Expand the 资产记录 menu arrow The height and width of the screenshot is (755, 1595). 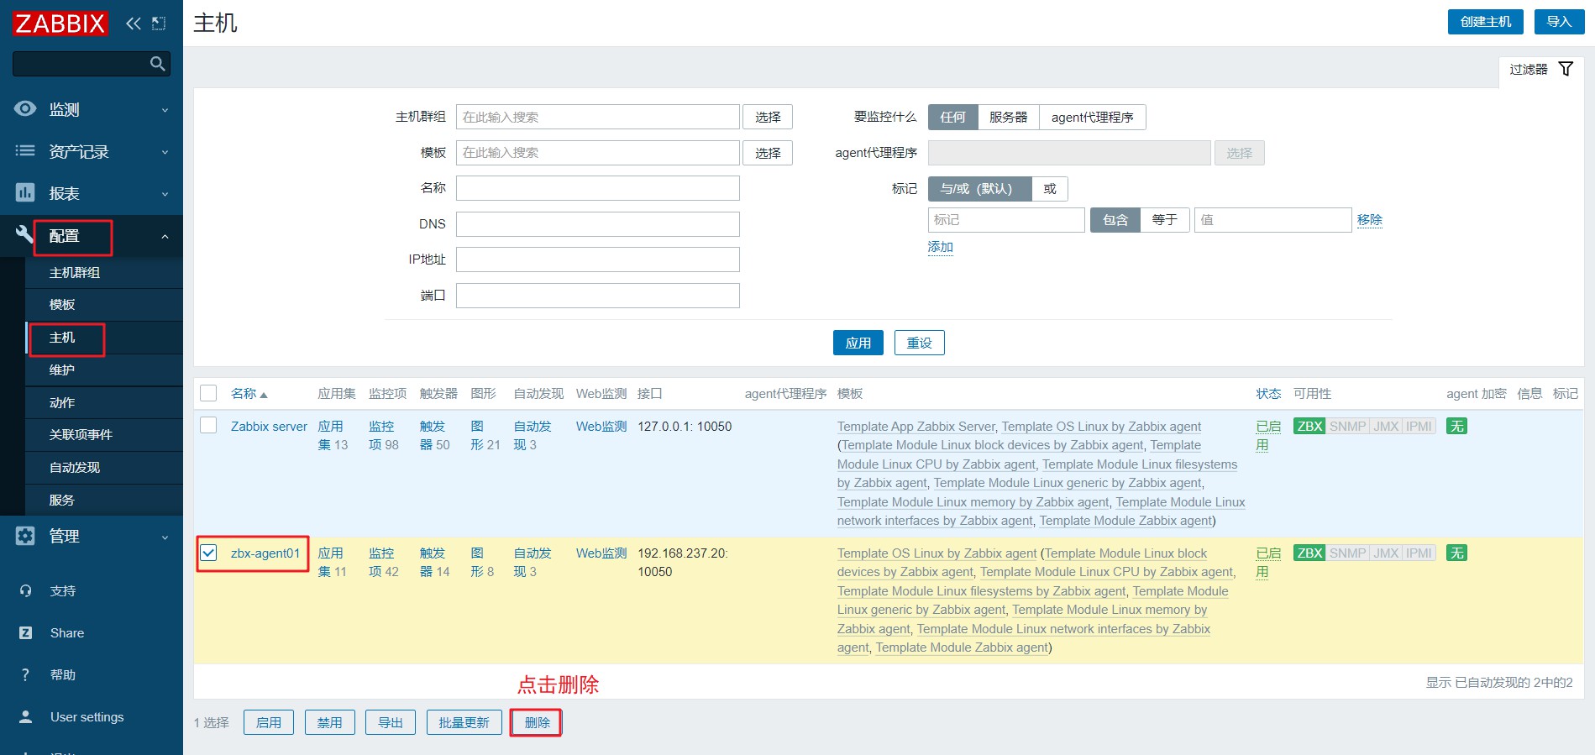pyautogui.click(x=165, y=152)
